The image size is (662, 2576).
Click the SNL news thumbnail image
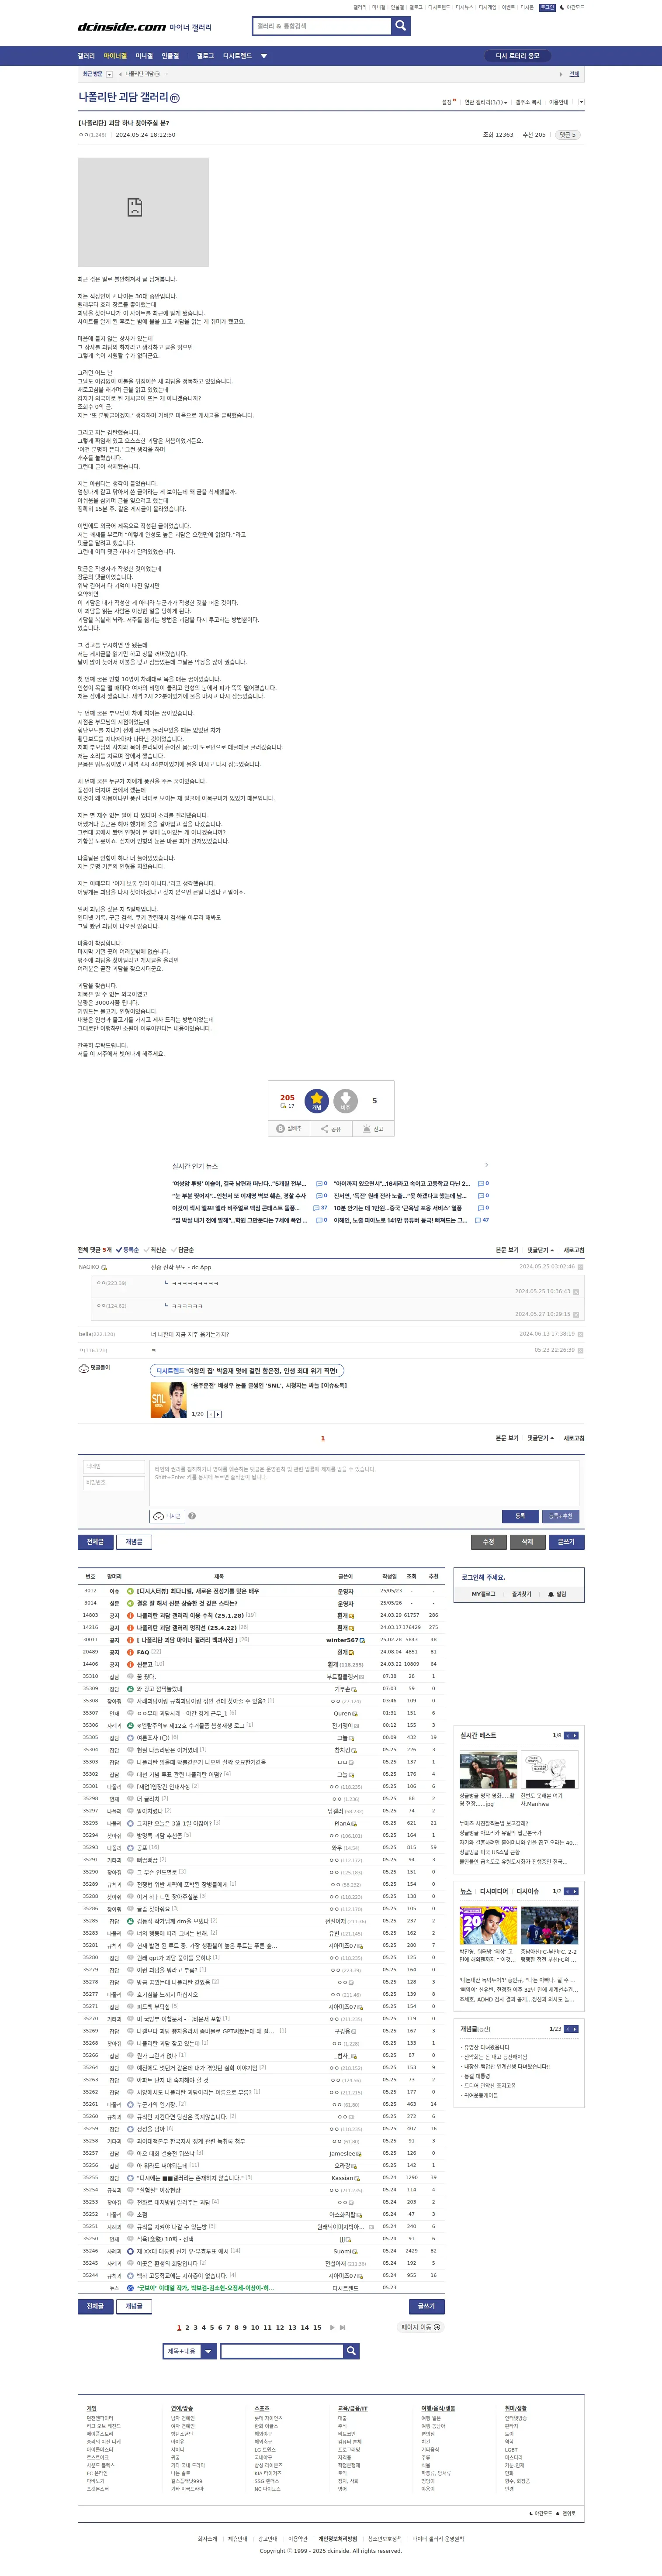coord(168,1400)
